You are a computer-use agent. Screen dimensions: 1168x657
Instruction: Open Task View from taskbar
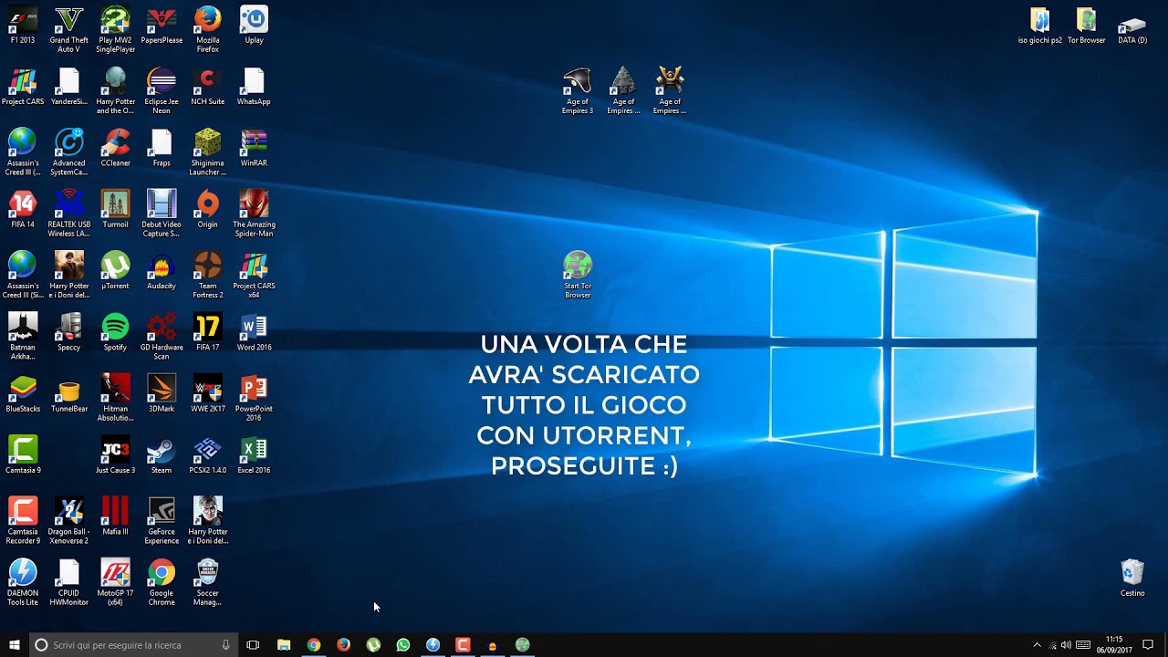[253, 645]
